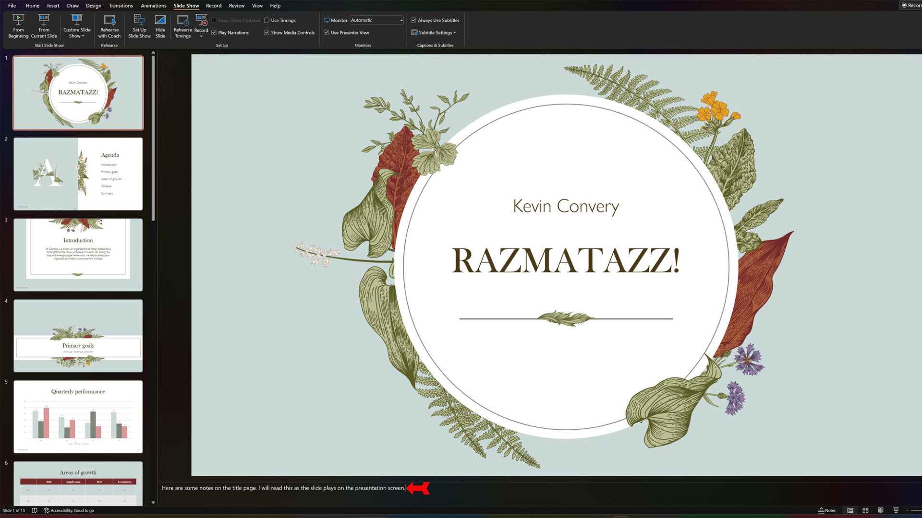Image resolution: width=922 pixels, height=518 pixels.
Task: Open Set Up Slide Show dialog
Action: tap(139, 26)
